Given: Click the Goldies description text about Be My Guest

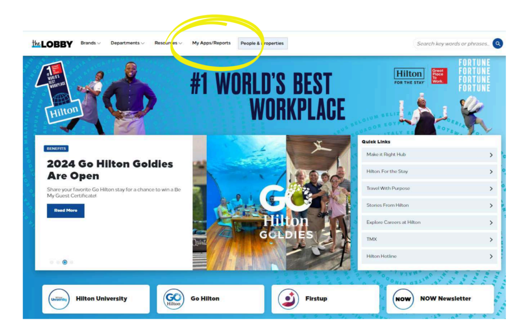Looking at the screenshot, I should (114, 192).
